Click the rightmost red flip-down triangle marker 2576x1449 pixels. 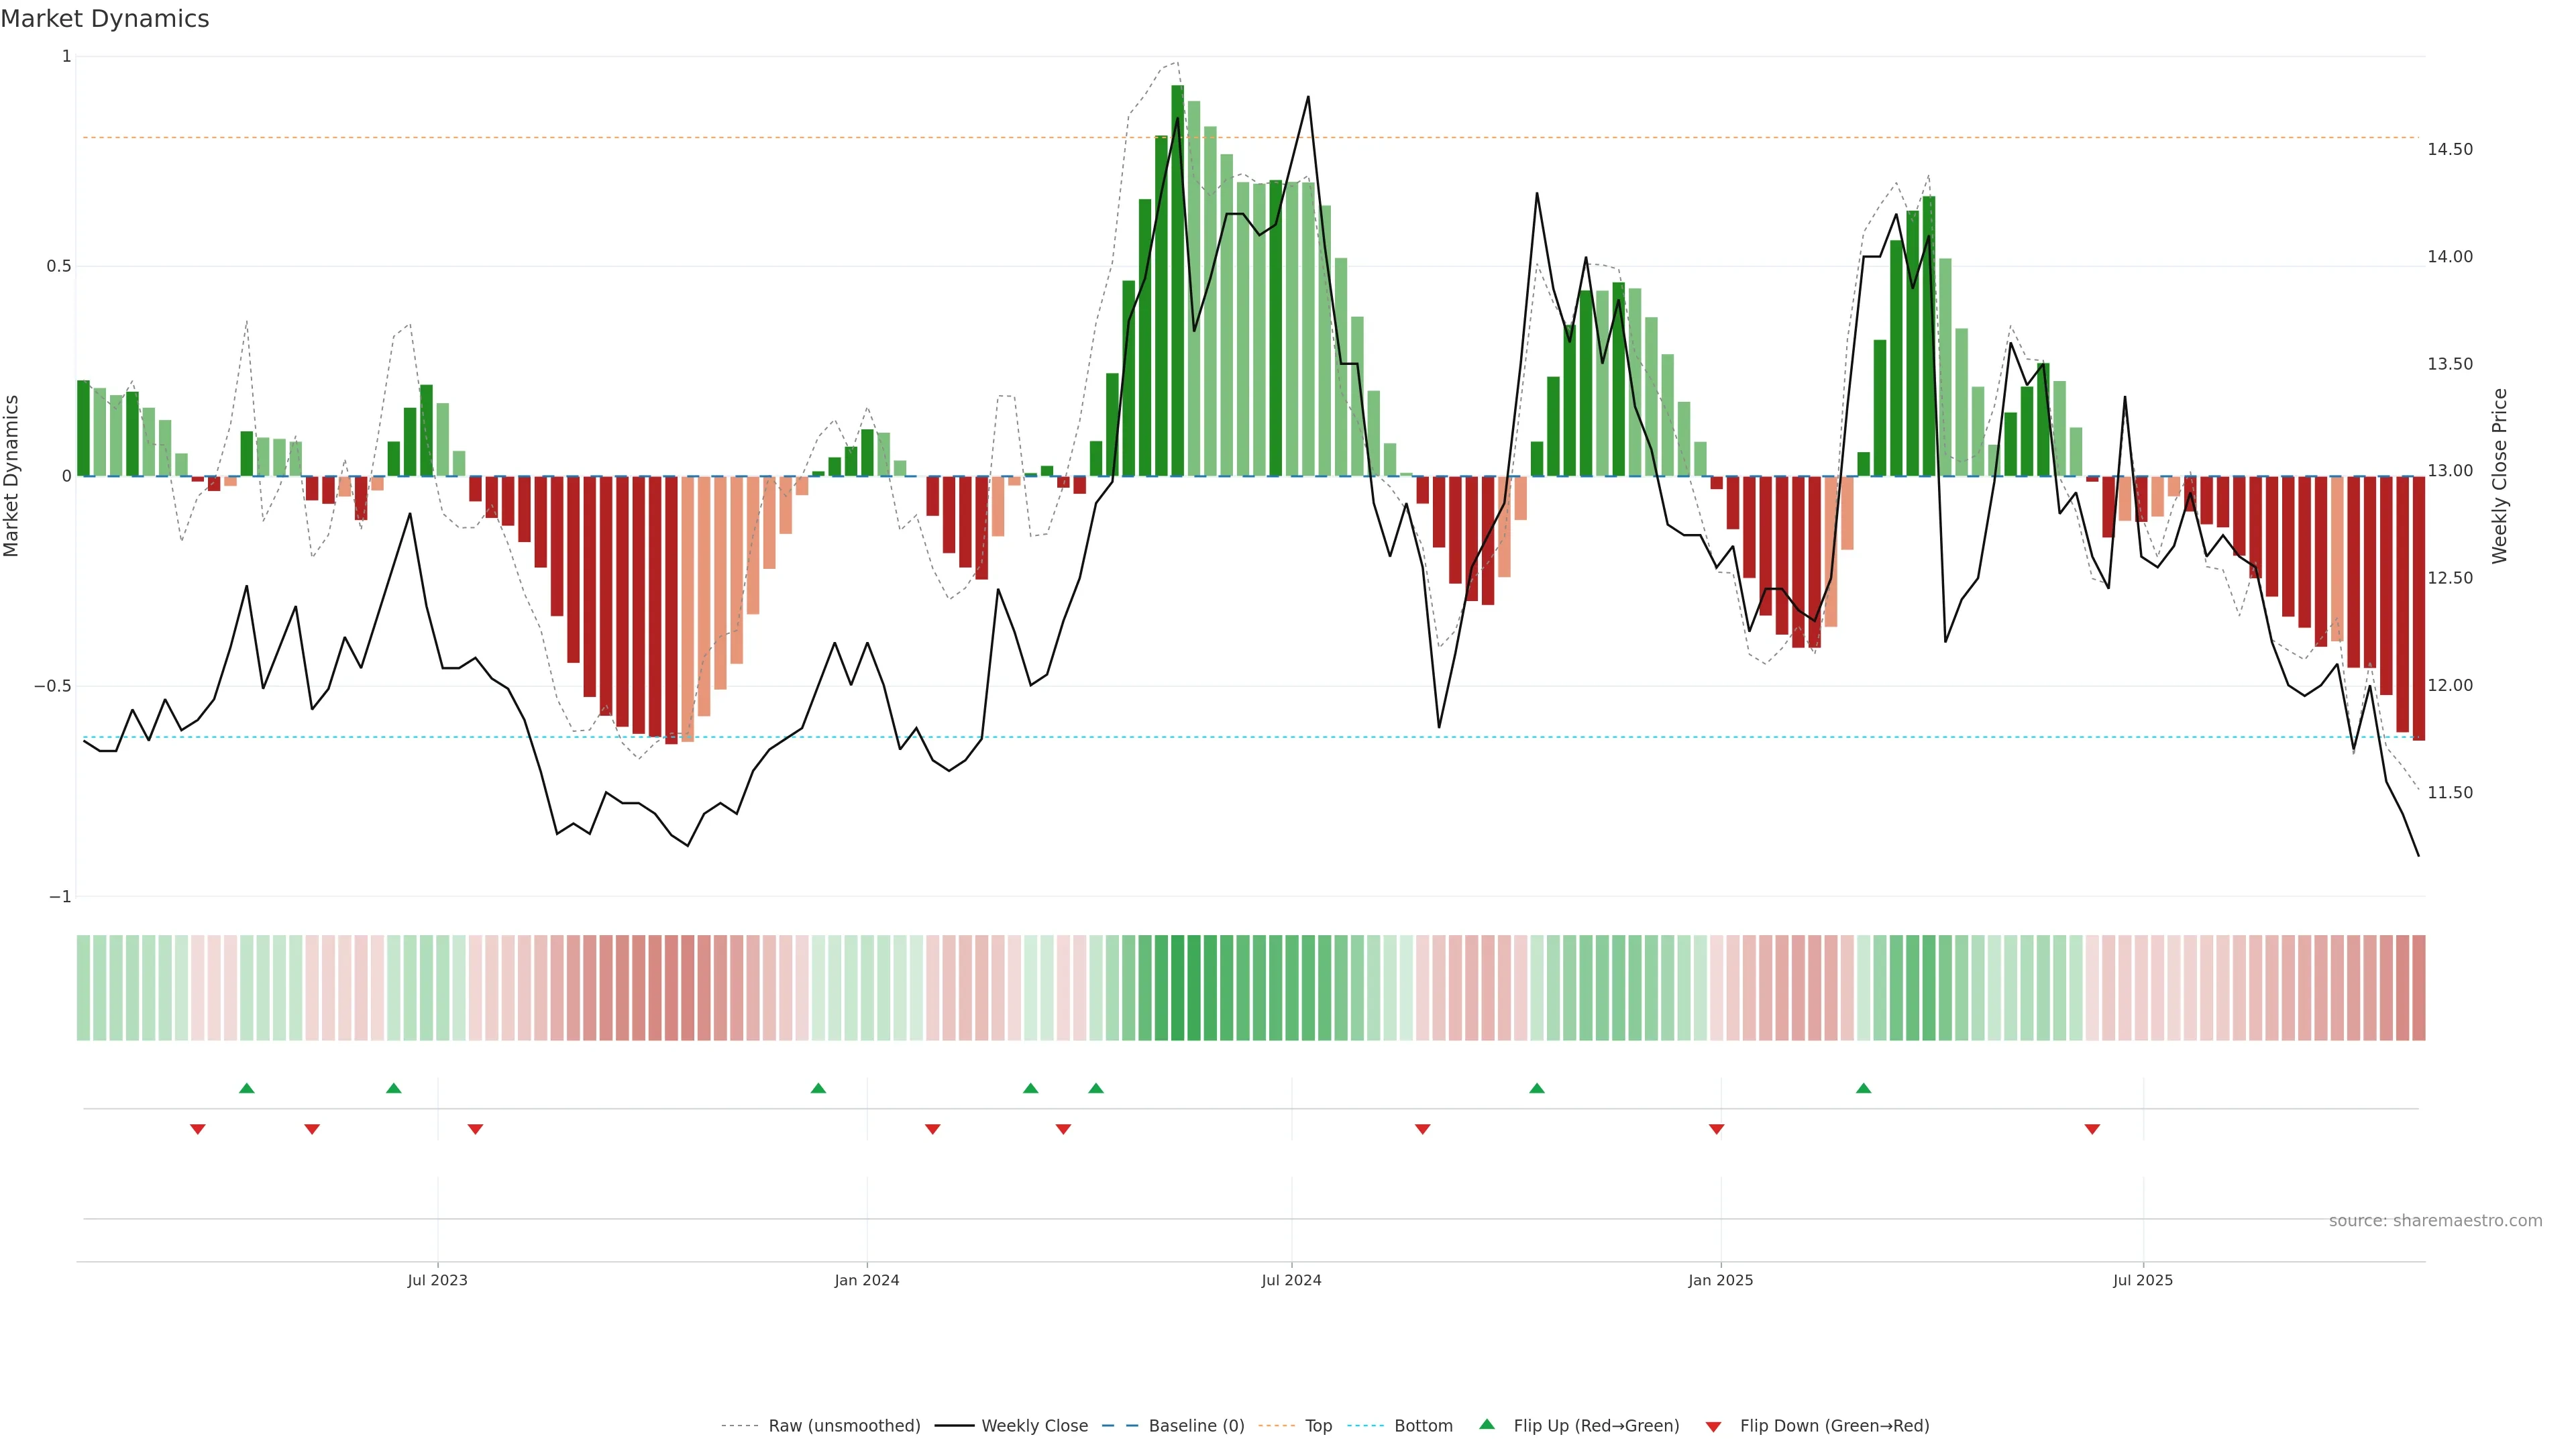coord(2092,1129)
